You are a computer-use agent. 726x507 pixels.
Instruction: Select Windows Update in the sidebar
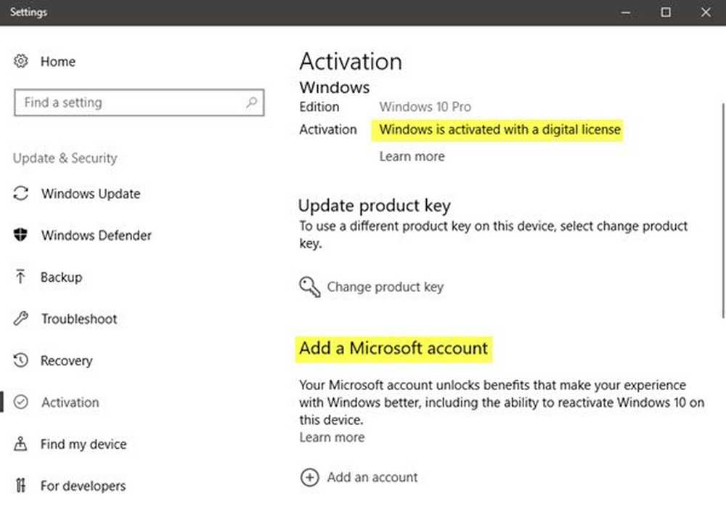coord(89,194)
